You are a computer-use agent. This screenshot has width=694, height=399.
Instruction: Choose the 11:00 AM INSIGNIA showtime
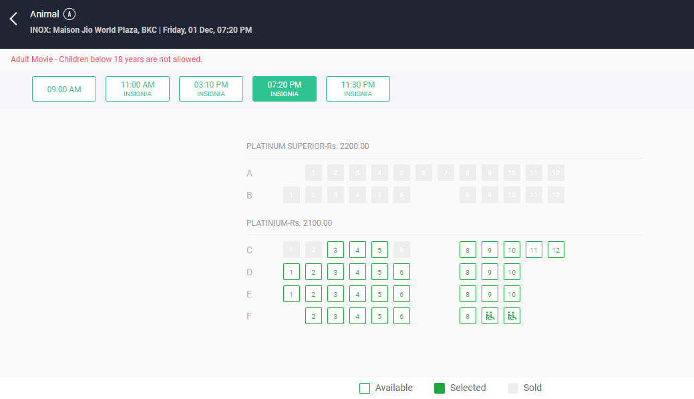pyautogui.click(x=137, y=88)
